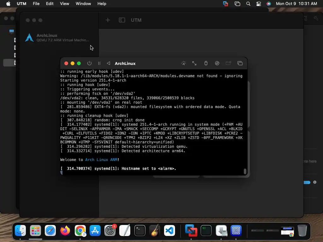
Task: Toggle sidebar in UTM main window
Action: pyautogui.click(x=122, y=20)
